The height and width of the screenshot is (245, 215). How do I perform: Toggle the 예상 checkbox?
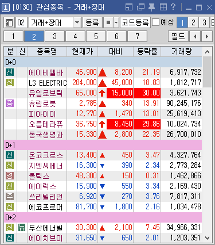(155, 22)
